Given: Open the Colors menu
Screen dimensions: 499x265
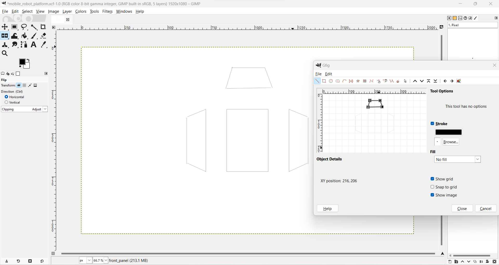Looking at the screenshot, I should coord(81,11).
